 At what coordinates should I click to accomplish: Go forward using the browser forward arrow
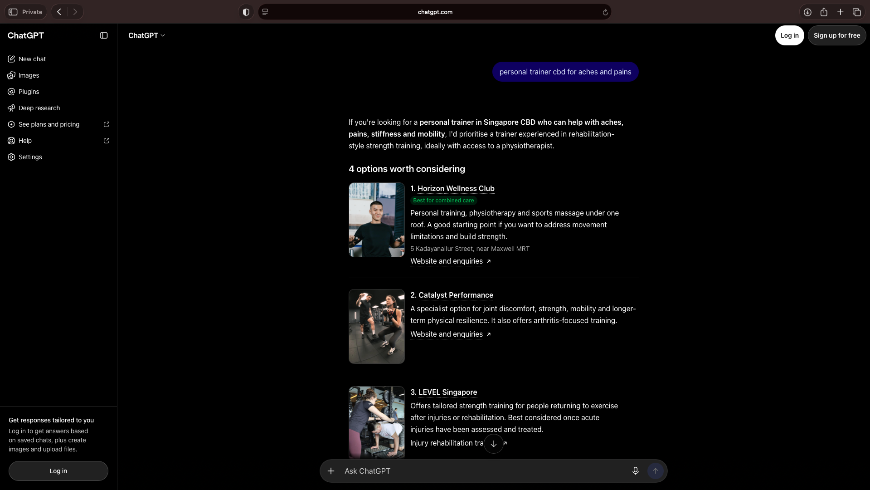coord(75,12)
